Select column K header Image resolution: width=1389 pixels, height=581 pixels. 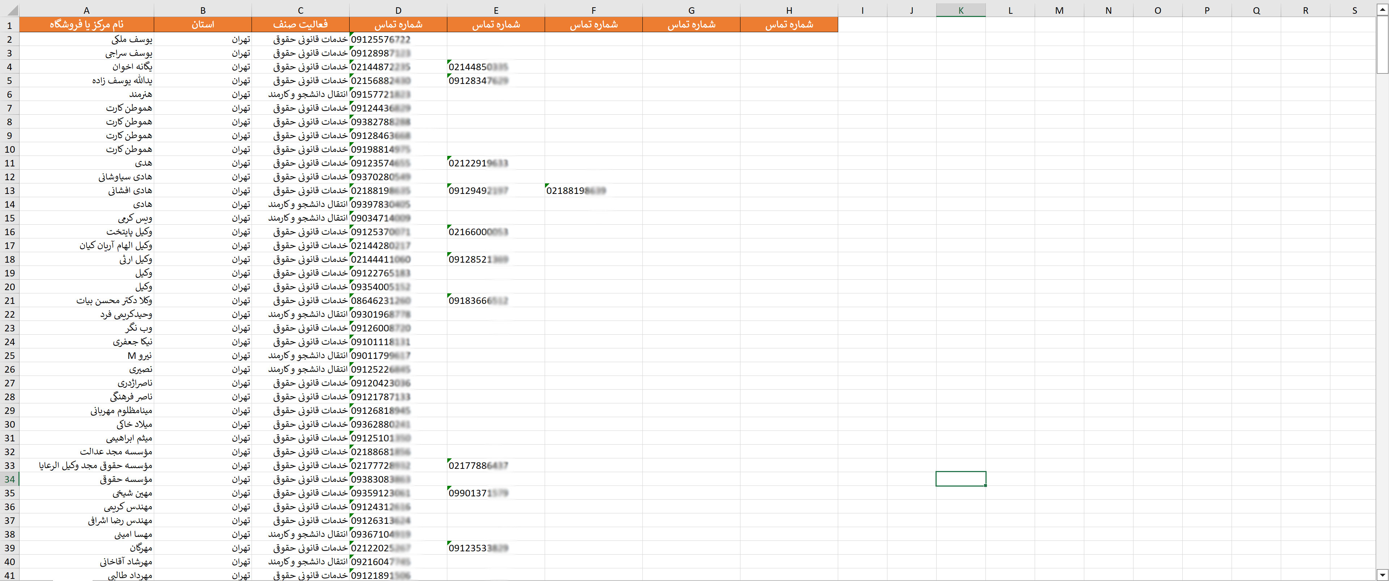(x=961, y=10)
